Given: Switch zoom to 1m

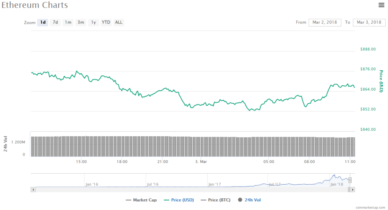Looking at the screenshot, I should point(68,22).
